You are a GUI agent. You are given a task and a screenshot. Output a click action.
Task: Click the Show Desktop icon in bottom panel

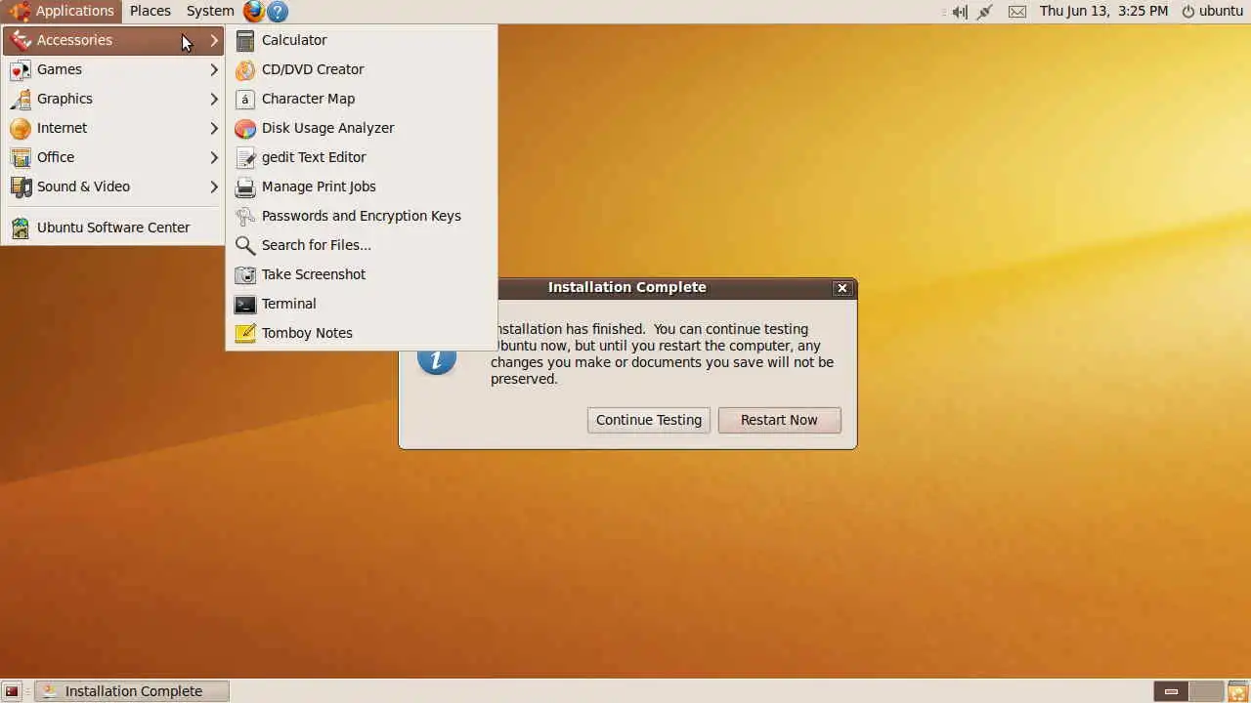pyautogui.click(x=12, y=691)
